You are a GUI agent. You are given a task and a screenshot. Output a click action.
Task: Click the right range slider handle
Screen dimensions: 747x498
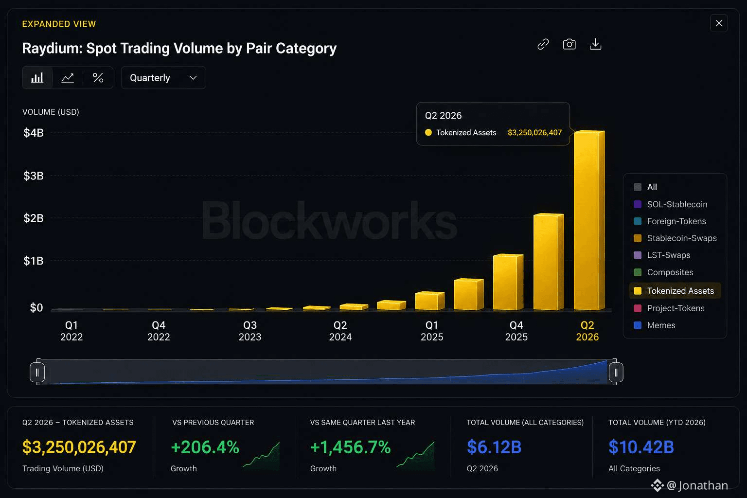click(x=616, y=373)
